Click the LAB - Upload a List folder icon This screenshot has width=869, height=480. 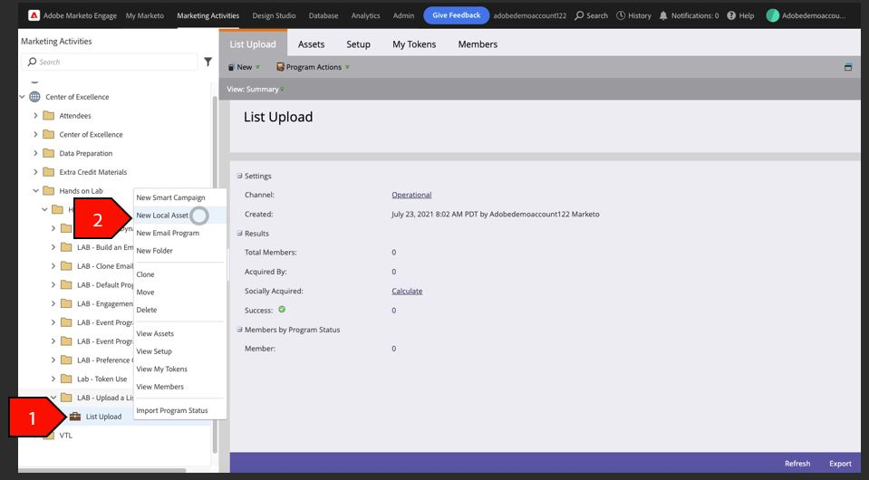pos(66,398)
